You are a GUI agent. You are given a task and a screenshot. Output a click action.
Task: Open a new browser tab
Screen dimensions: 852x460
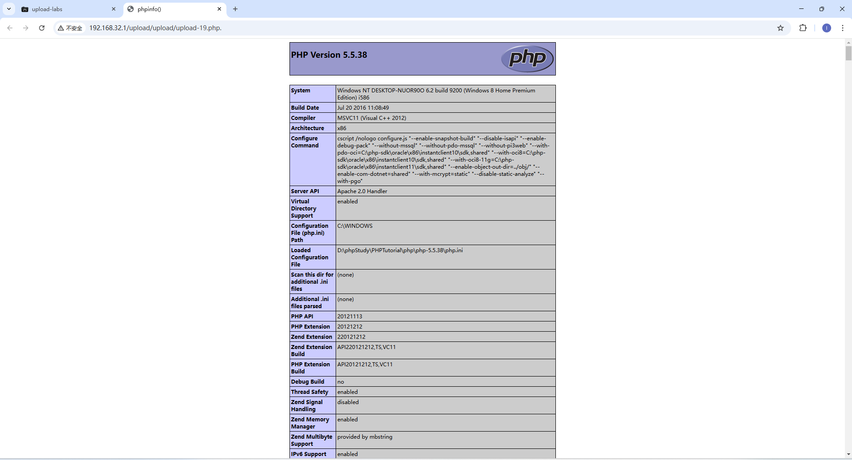235,9
